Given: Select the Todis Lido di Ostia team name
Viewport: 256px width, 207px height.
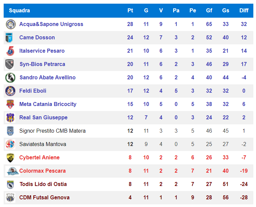Looking at the screenshot, I should pos(43,184).
